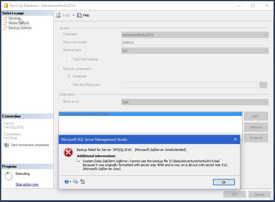Click the additional information arrow icon
275x202 pixels.
click(78, 161)
